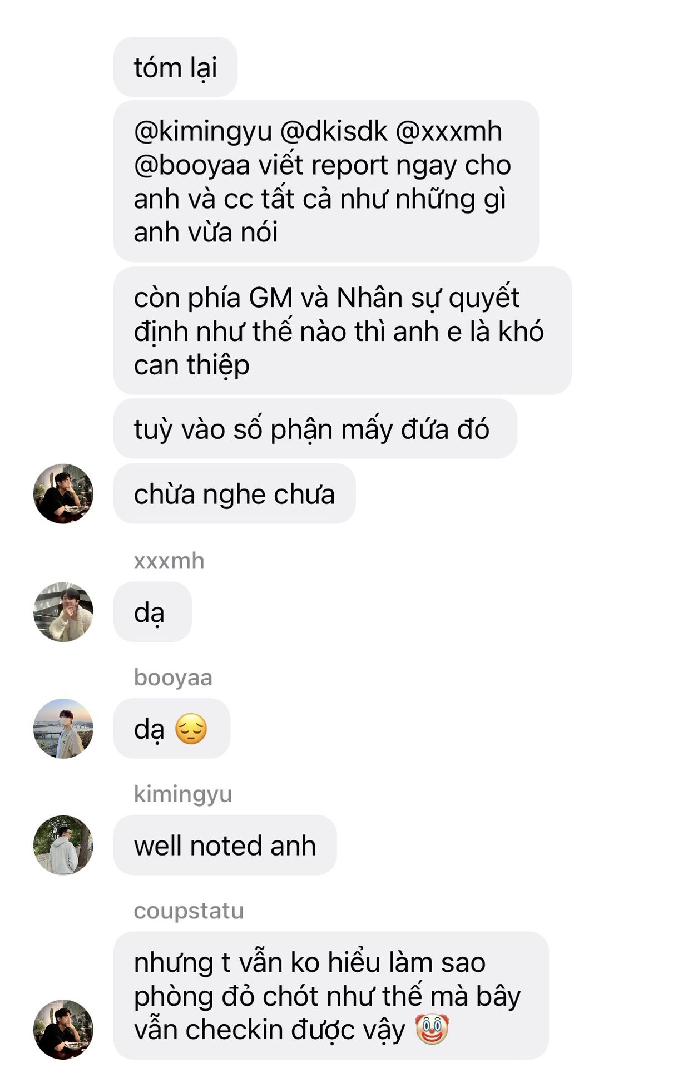673x1068 pixels.
Task: Tap the @booyaa mention
Action: (x=192, y=166)
